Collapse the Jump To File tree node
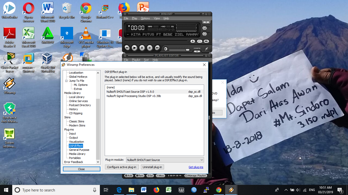The height and width of the screenshot is (195, 348). coord(66,81)
